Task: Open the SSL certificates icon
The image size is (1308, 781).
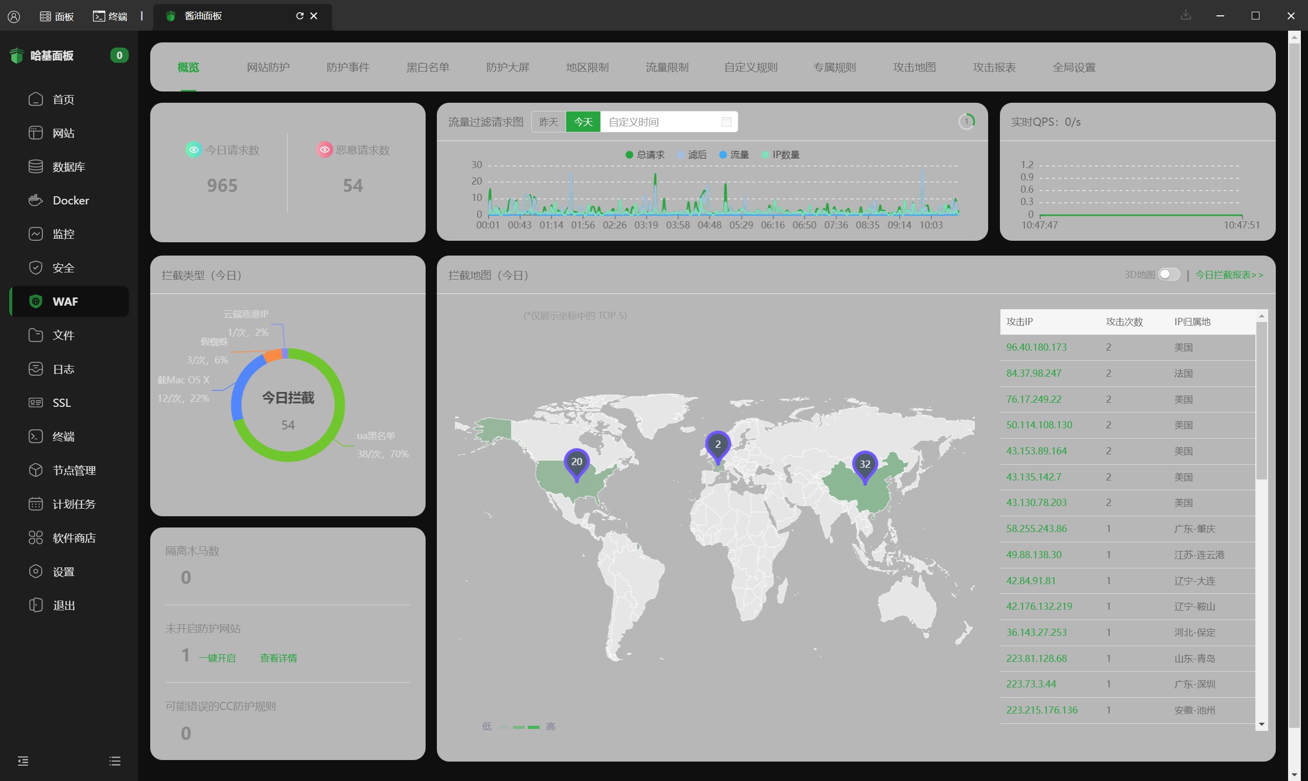Action: coord(35,403)
